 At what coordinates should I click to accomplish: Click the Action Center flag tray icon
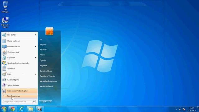(184, 109)
